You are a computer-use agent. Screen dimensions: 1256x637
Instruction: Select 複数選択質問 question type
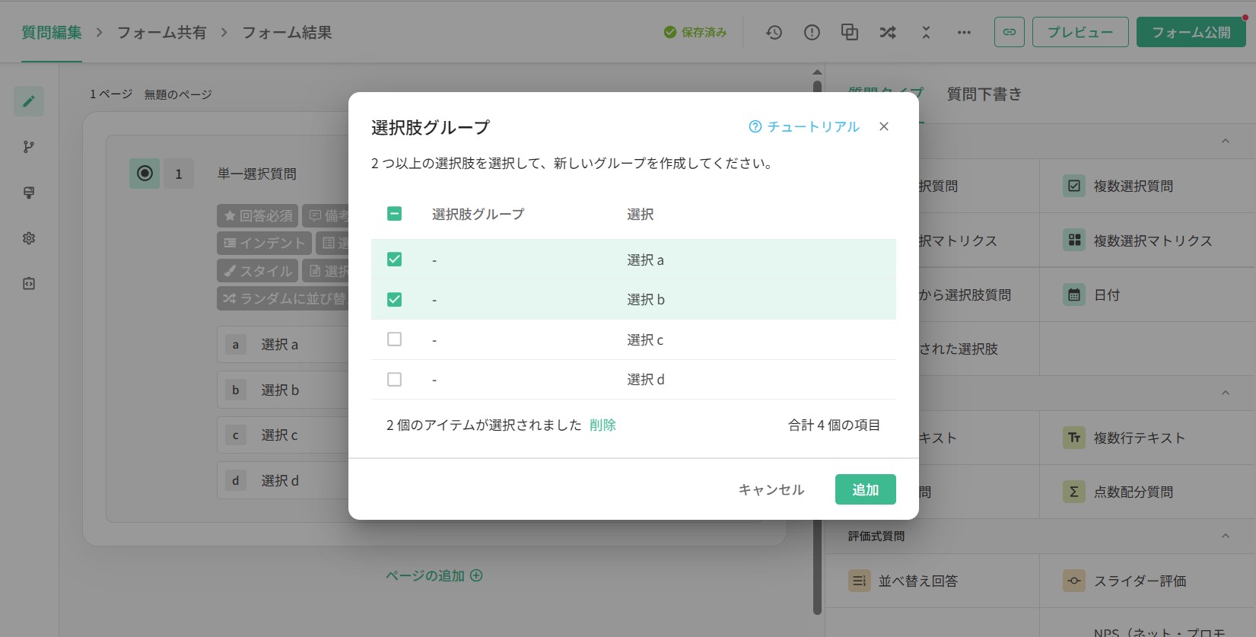(1134, 186)
